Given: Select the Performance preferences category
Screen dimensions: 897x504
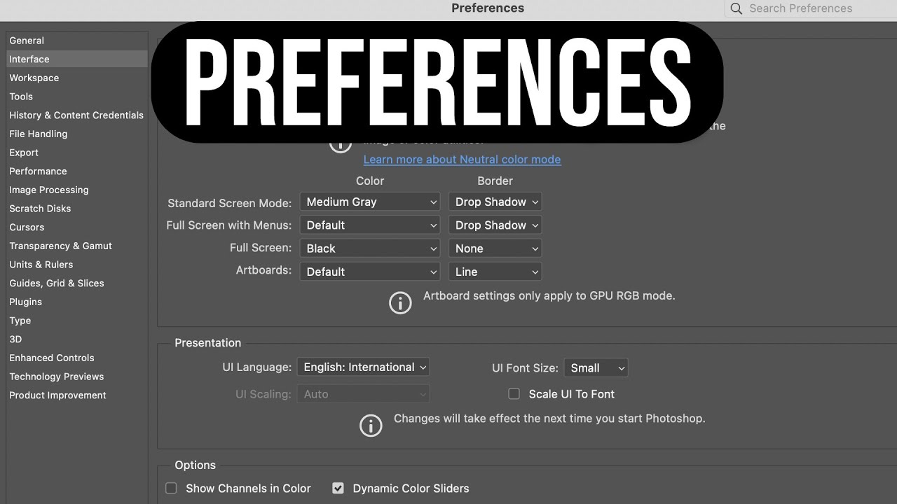Looking at the screenshot, I should pos(38,171).
